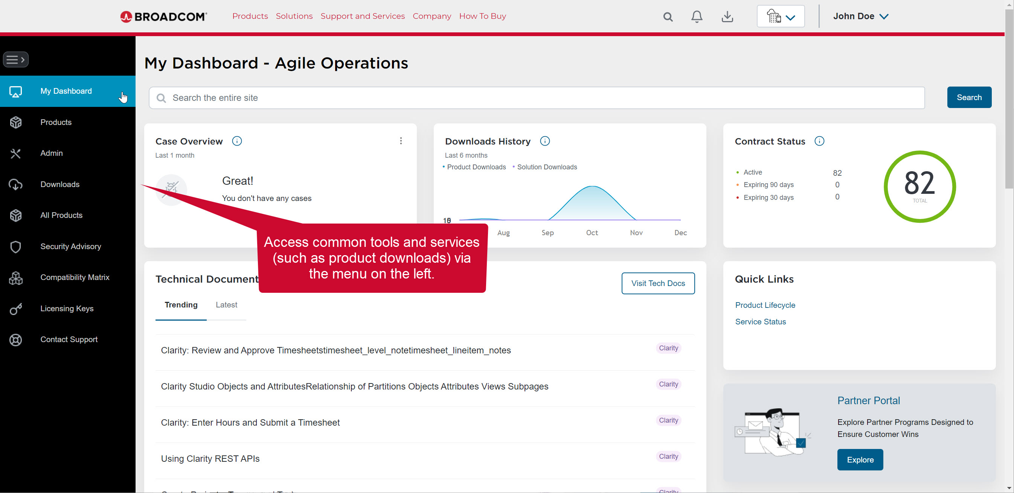The height and width of the screenshot is (493, 1014).
Task: Open notifications bell icon
Action: tap(697, 17)
